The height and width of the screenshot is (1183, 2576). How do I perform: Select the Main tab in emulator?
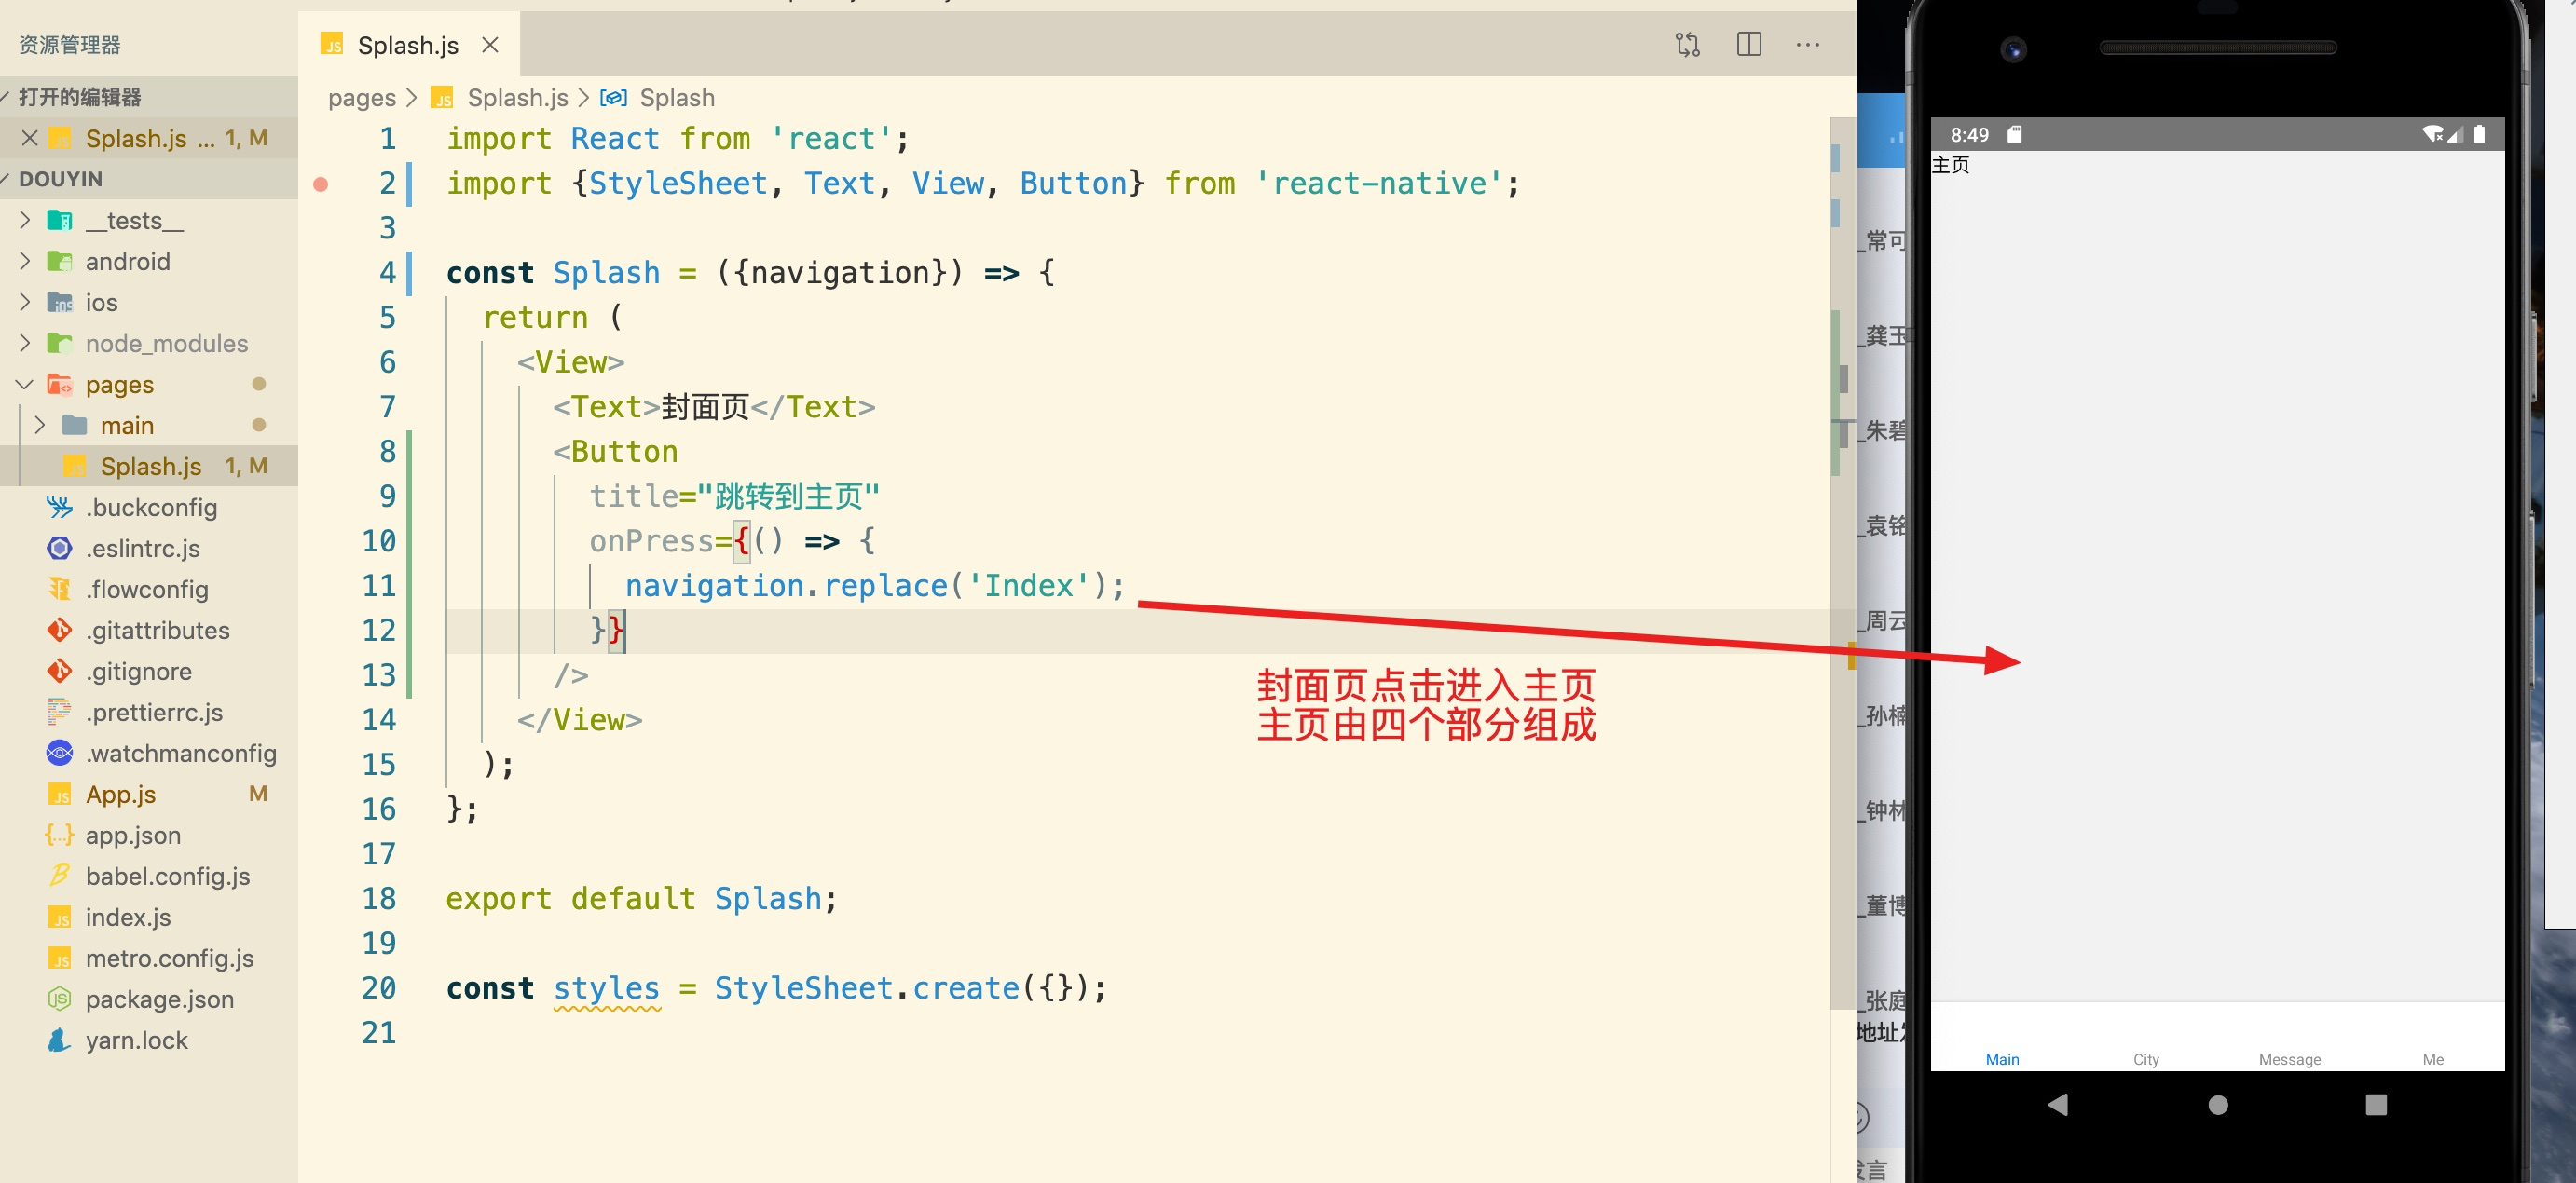click(2002, 1059)
